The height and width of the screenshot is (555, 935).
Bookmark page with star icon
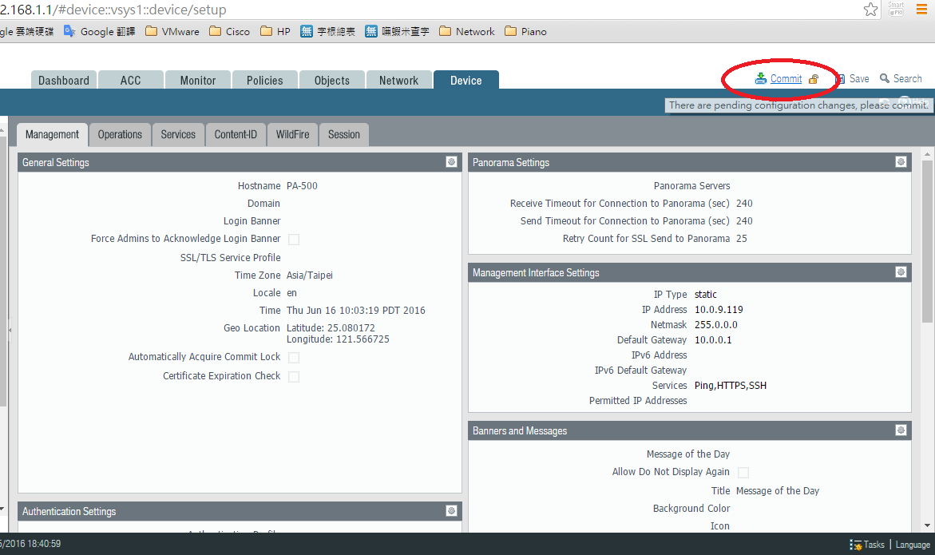[870, 10]
